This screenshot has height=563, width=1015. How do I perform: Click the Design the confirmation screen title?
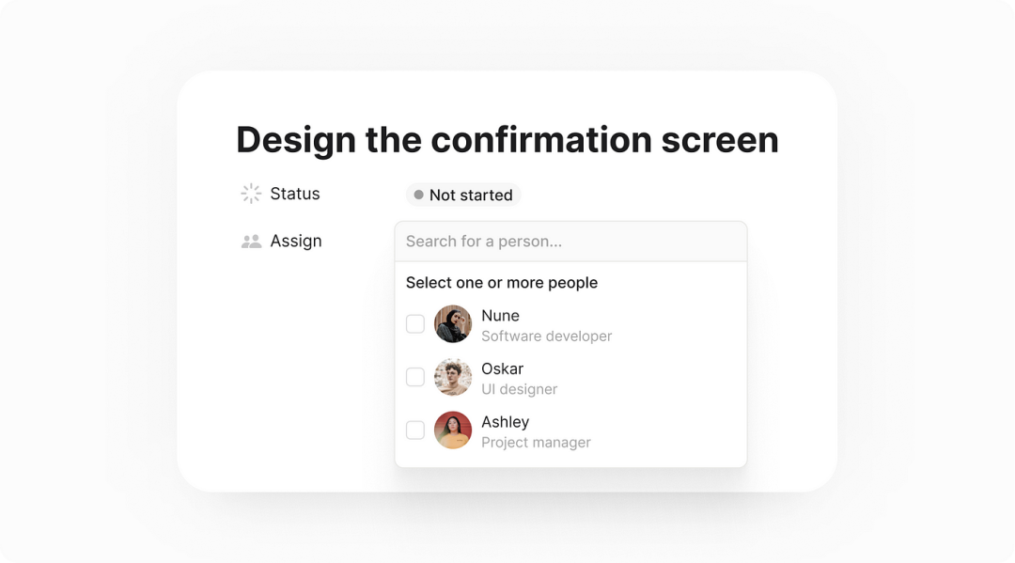point(507,140)
